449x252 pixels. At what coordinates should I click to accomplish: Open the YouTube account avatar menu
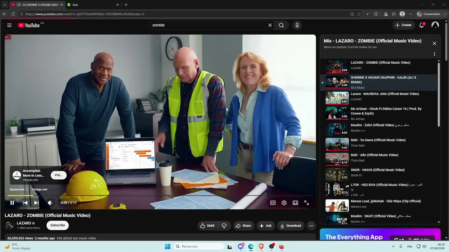click(x=435, y=25)
